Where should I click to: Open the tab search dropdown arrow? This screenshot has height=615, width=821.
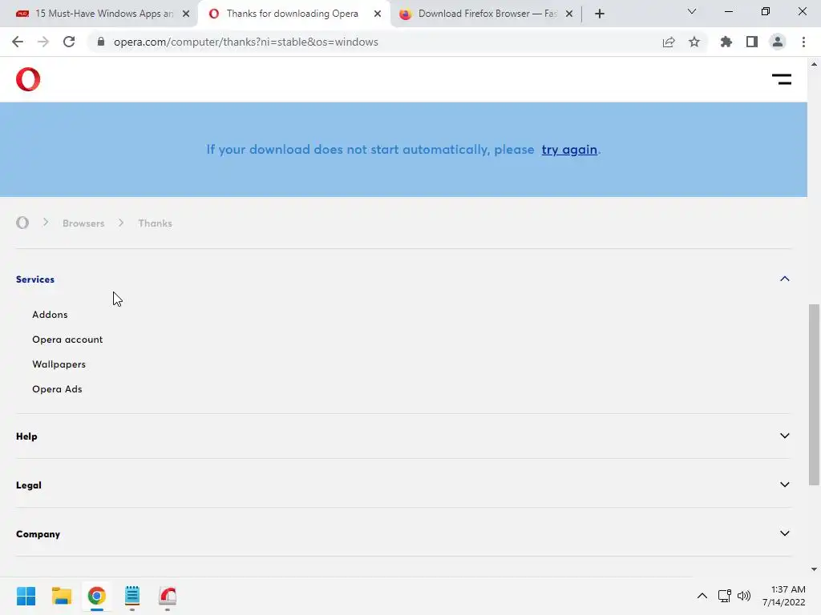[x=692, y=11]
